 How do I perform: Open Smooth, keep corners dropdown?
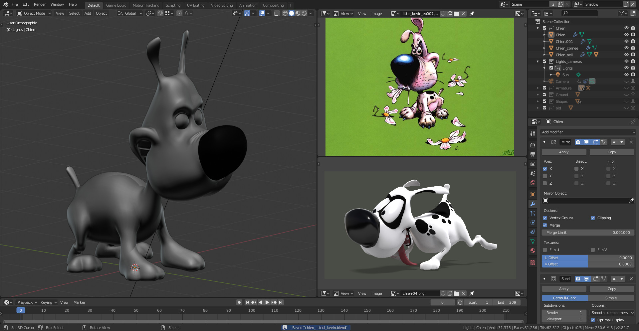pos(612,313)
